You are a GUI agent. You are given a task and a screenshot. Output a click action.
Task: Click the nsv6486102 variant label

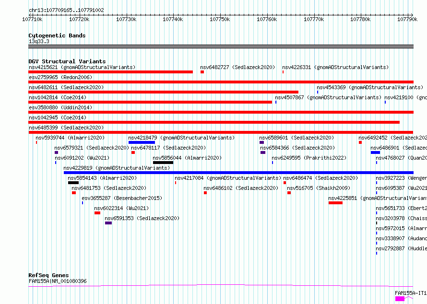pos(241,188)
